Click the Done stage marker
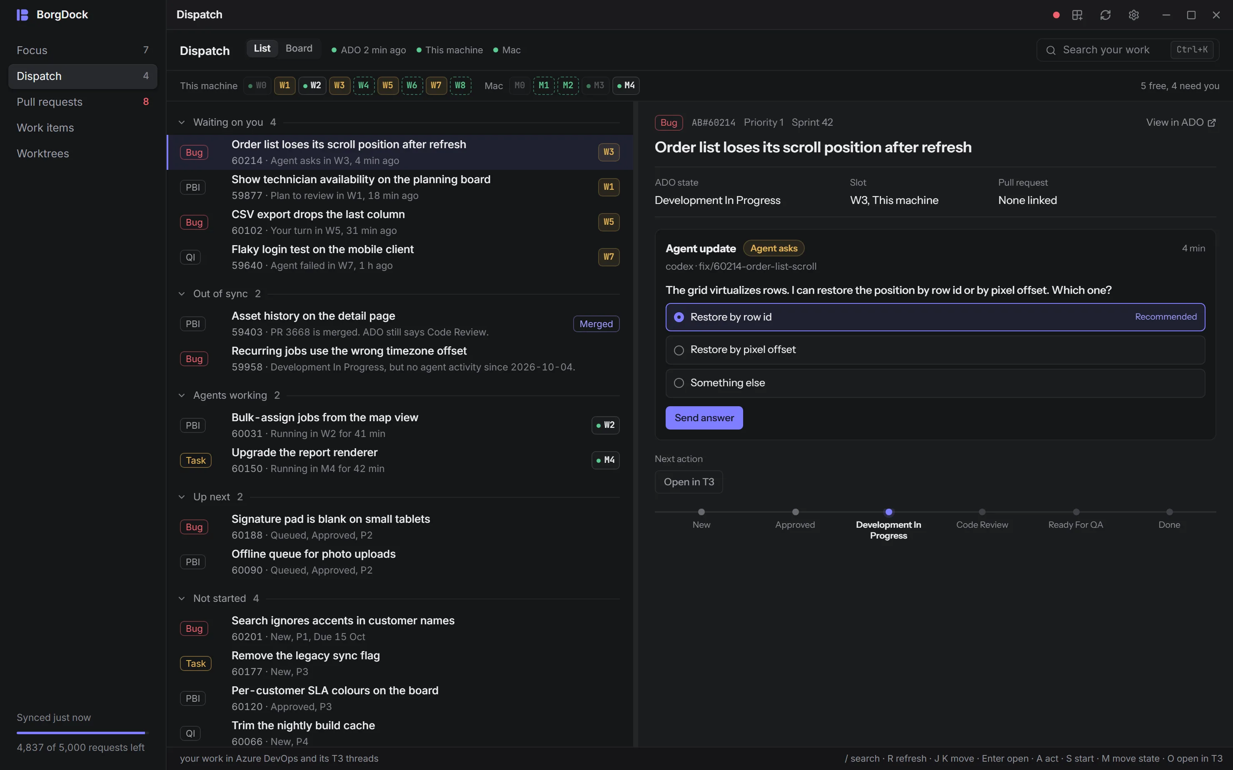 tap(1169, 512)
